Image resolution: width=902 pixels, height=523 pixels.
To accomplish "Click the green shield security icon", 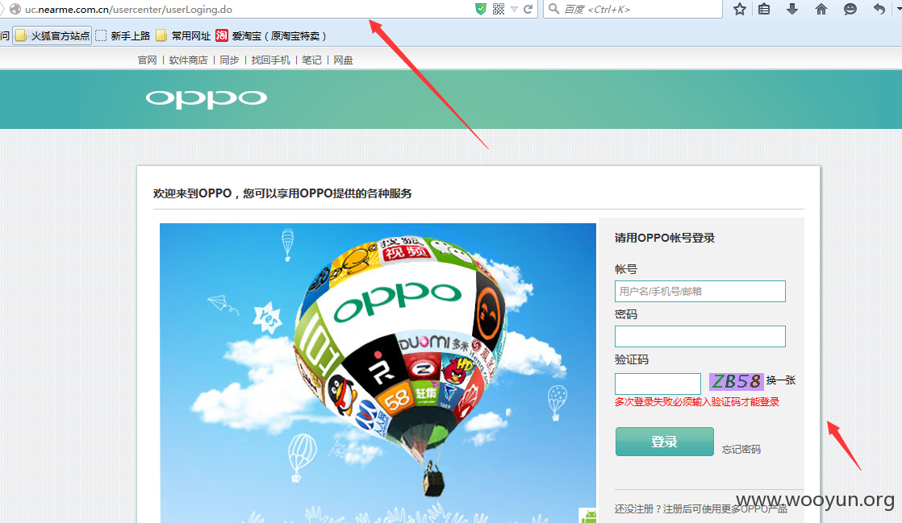I will tap(481, 9).
